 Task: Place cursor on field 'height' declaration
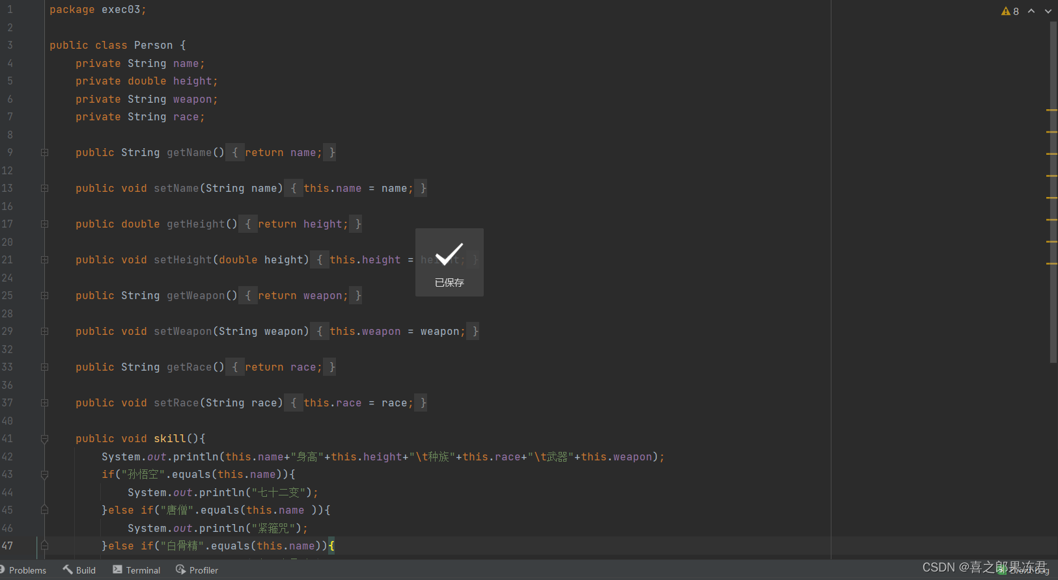[193, 81]
